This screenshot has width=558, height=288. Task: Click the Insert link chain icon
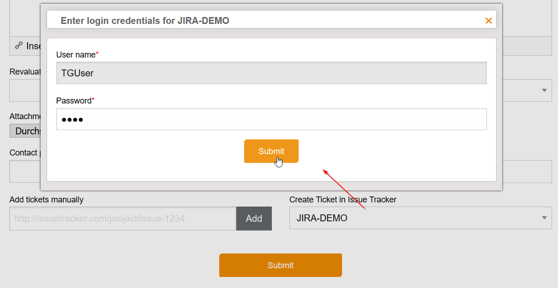tap(19, 46)
